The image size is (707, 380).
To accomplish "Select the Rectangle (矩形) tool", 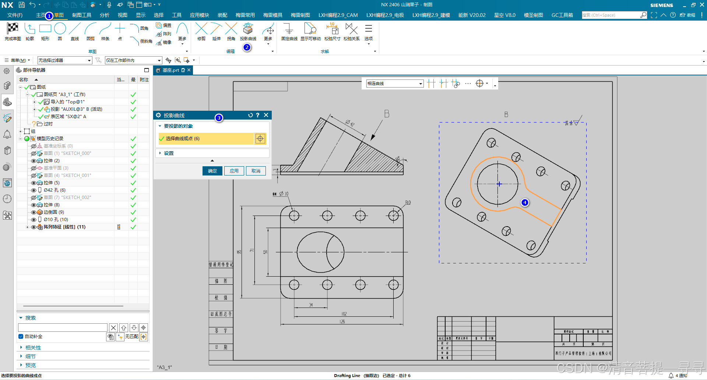I will click(x=45, y=29).
